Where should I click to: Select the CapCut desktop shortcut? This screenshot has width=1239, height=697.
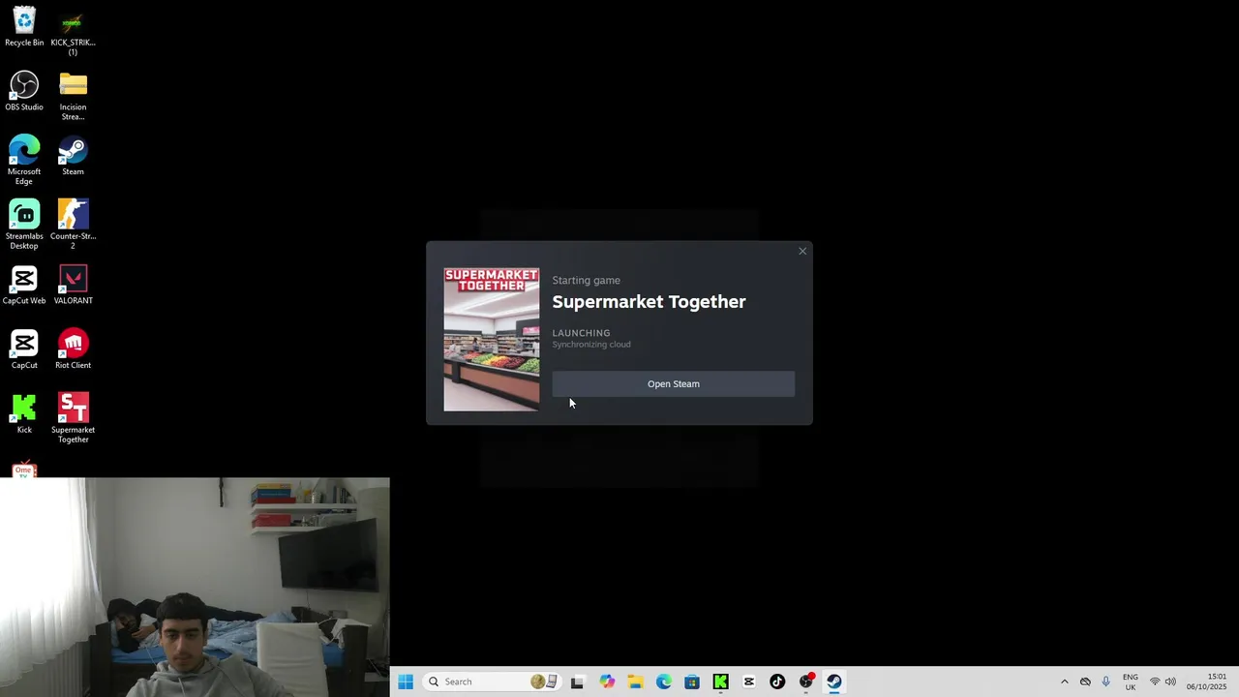tap(24, 349)
